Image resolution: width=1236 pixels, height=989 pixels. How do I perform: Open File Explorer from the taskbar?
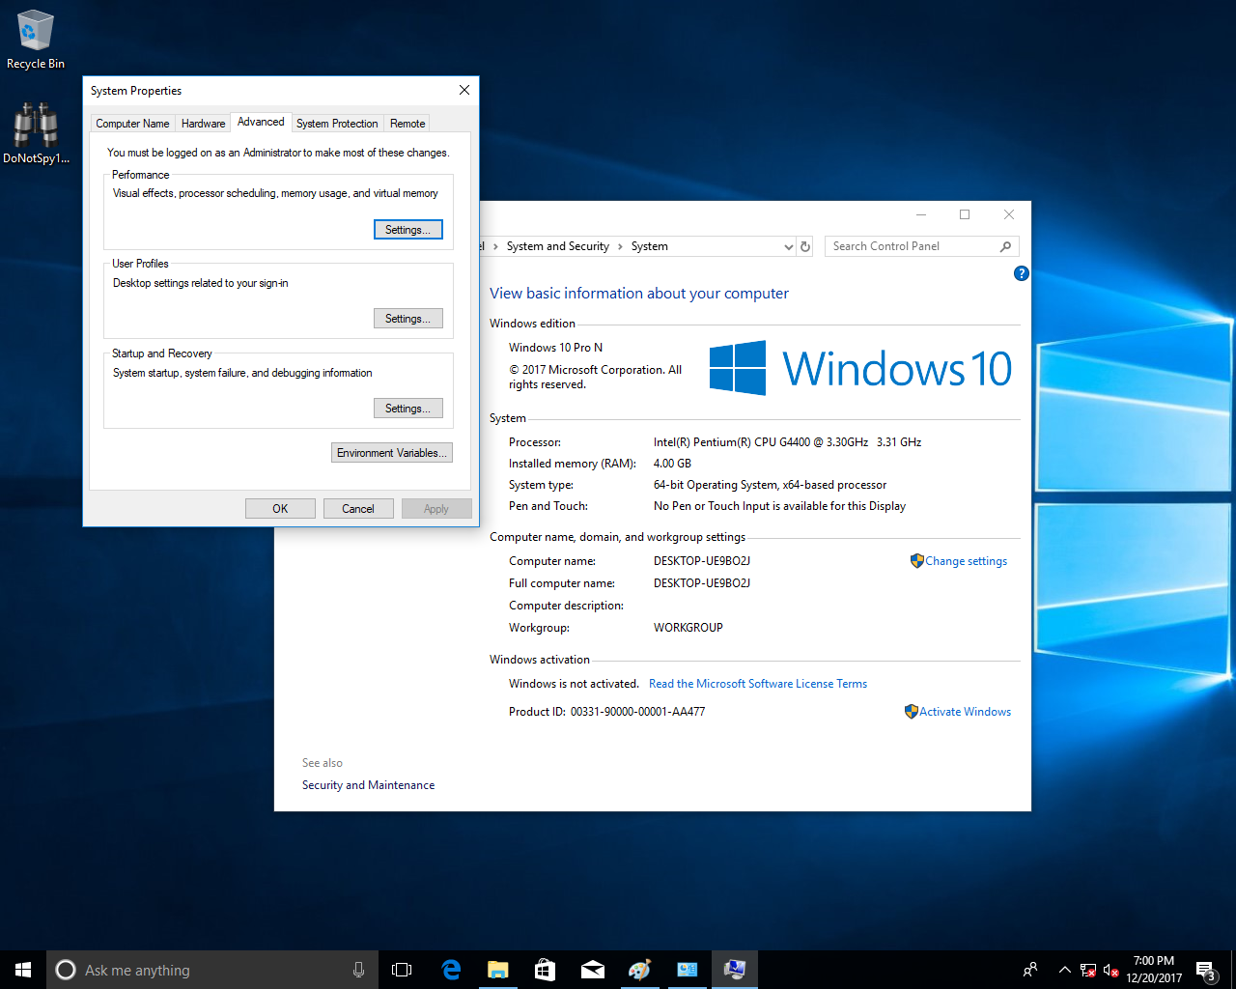point(498,970)
